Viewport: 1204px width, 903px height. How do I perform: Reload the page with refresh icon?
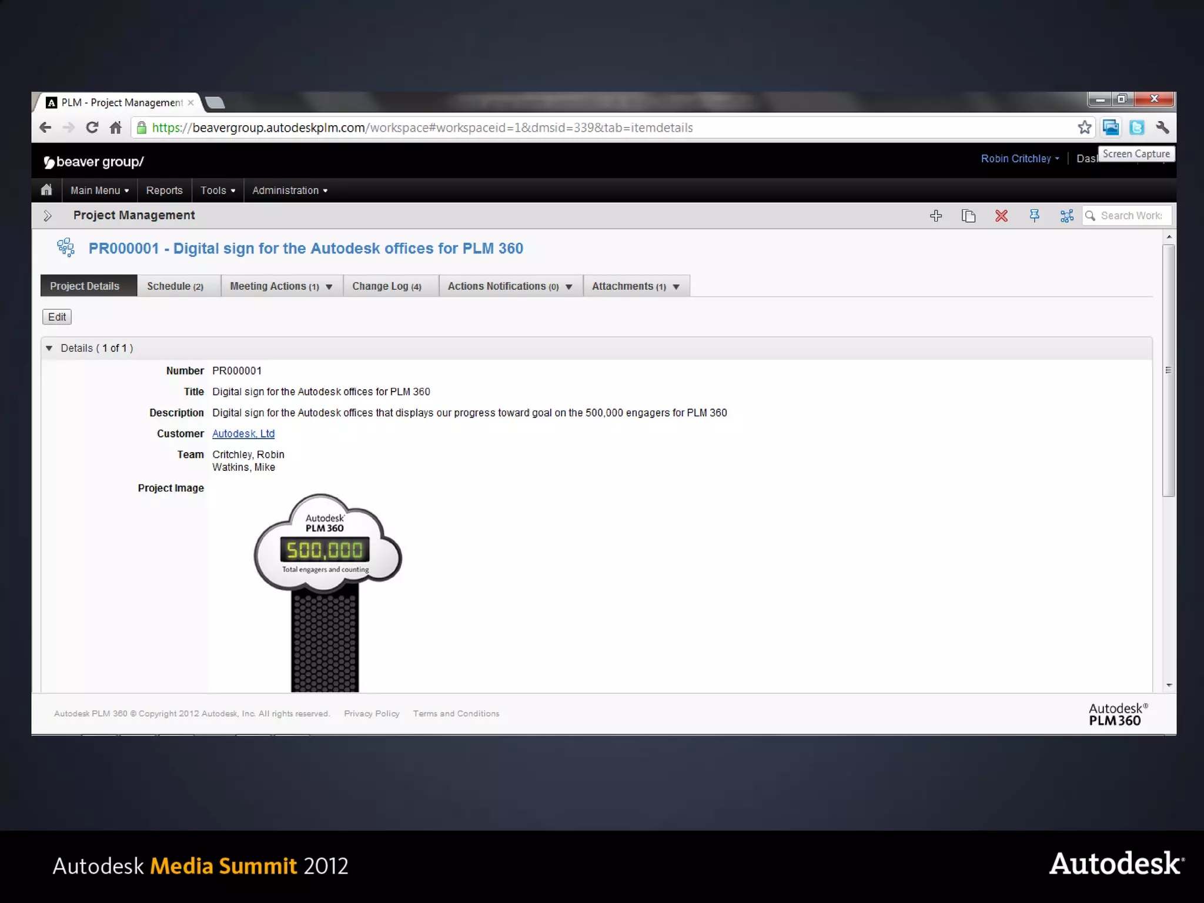tap(92, 128)
